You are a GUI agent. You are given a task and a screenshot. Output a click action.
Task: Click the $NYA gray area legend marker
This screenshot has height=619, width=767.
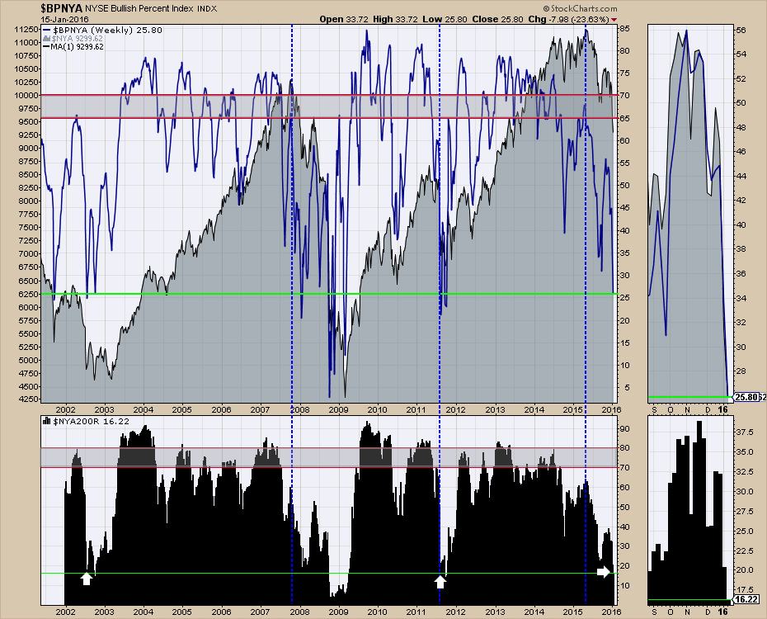pos(47,39)
